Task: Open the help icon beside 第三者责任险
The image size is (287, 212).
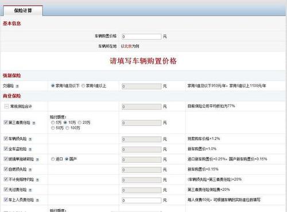Action: click(34, 123)
